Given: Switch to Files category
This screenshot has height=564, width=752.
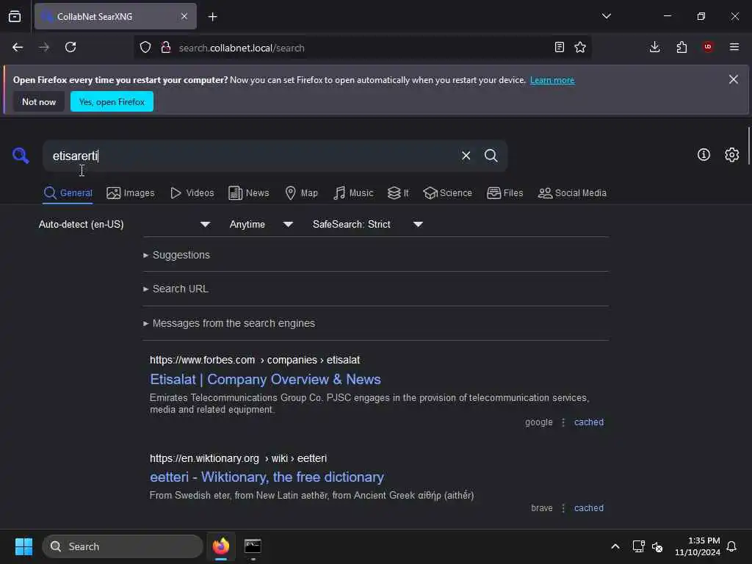Looking at the screenshot, I should point(505,193).
